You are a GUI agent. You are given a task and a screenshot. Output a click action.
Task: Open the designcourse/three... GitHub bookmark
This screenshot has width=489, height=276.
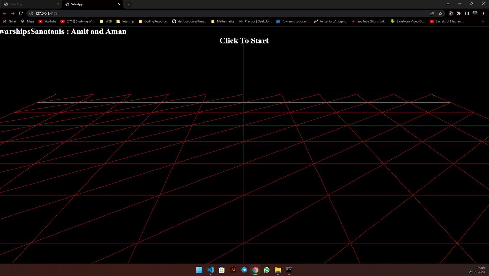(x=189, y=21)
